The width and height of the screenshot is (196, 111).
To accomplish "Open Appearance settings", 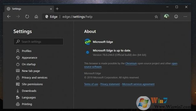I will 30,58.
